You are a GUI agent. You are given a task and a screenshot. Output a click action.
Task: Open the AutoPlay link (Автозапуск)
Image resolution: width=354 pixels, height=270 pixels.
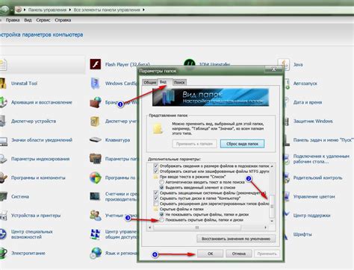tap(305, 84)
